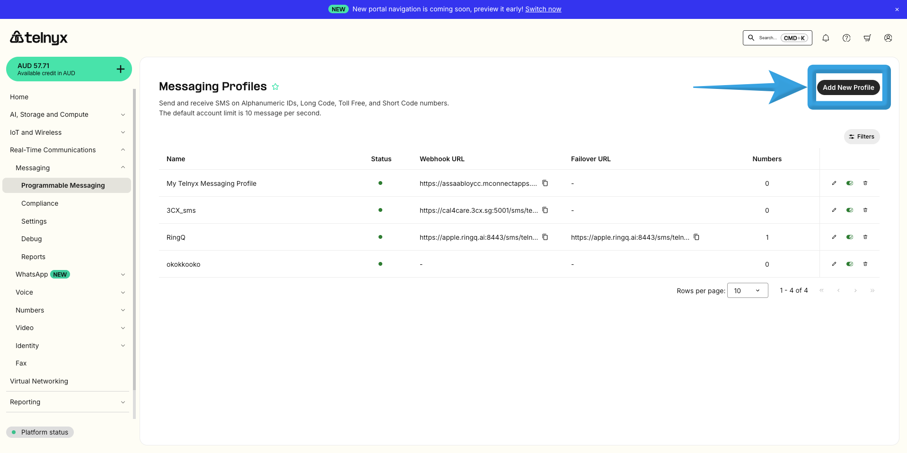Open the user account profile icon
The width and height of the screenshot is (907, 453).
[888, 38]
